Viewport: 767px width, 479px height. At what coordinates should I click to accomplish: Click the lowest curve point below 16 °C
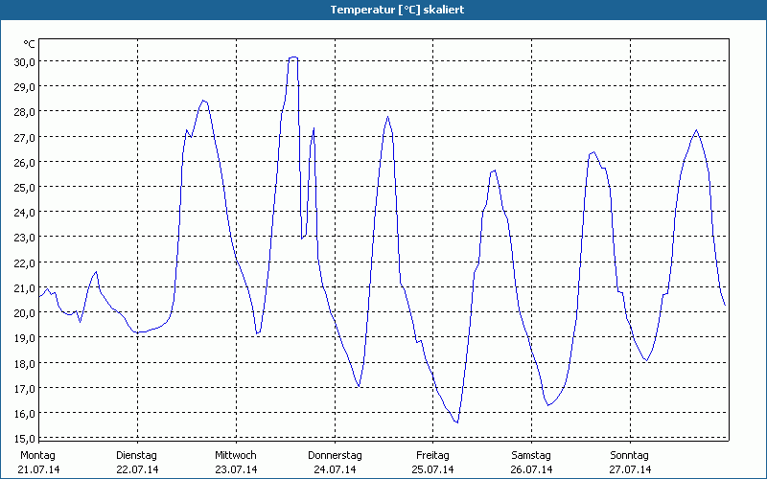457,422
